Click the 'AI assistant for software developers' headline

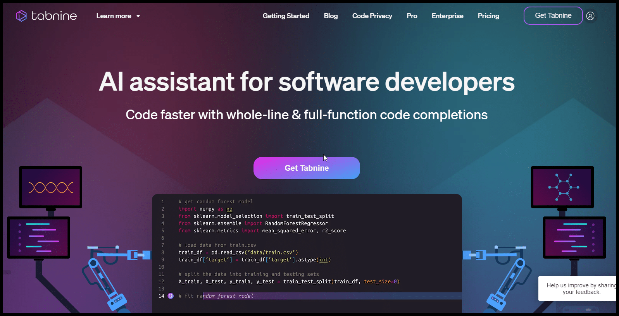click(x=307, y=82)
